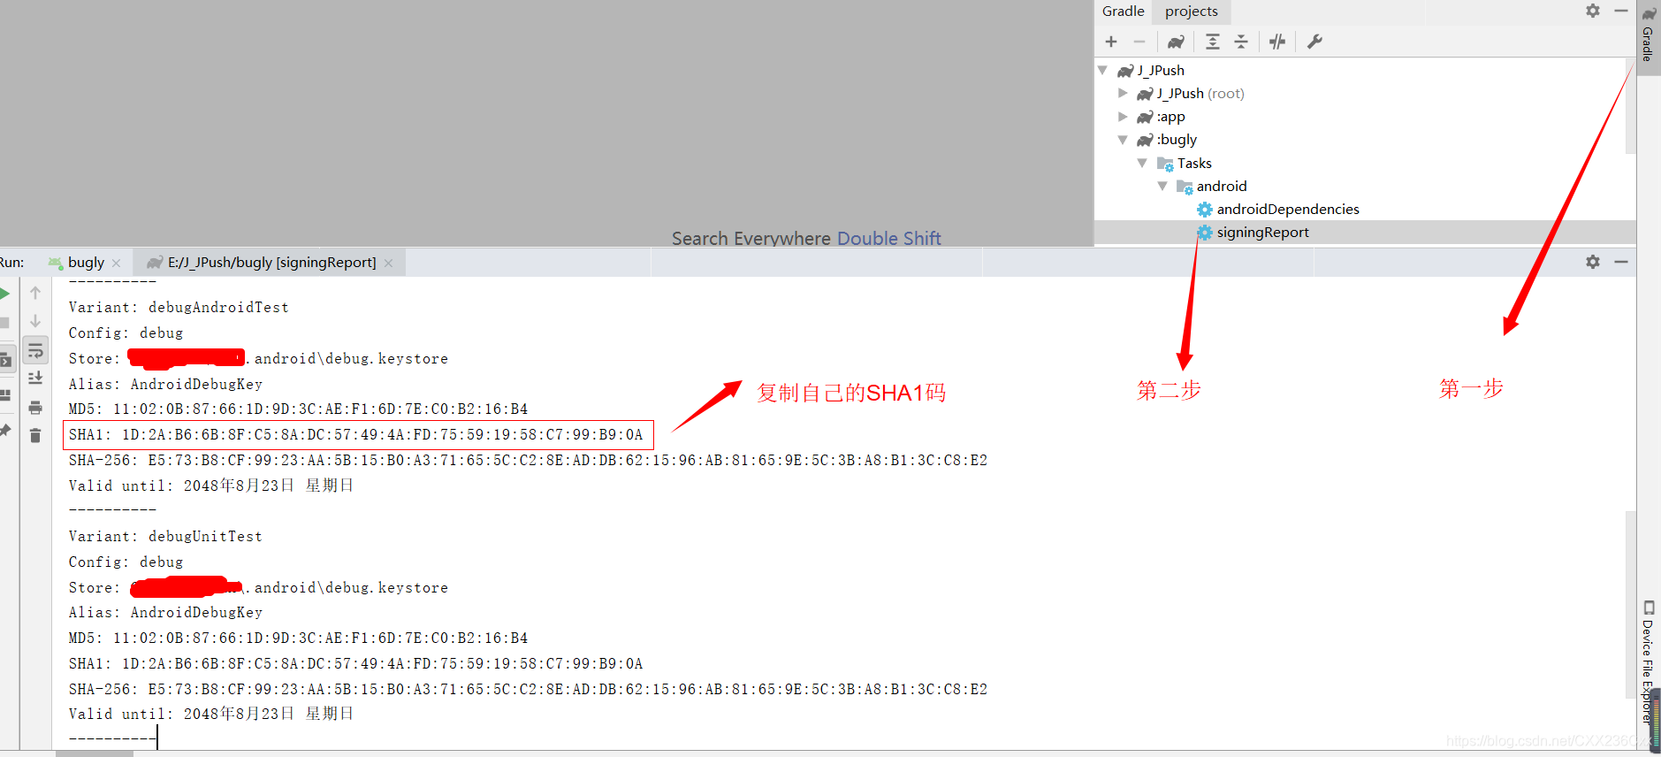Click the Gradle panel title label
Image resolution: width=1661 pixels, height=757 pixels.
point(1123,11)
